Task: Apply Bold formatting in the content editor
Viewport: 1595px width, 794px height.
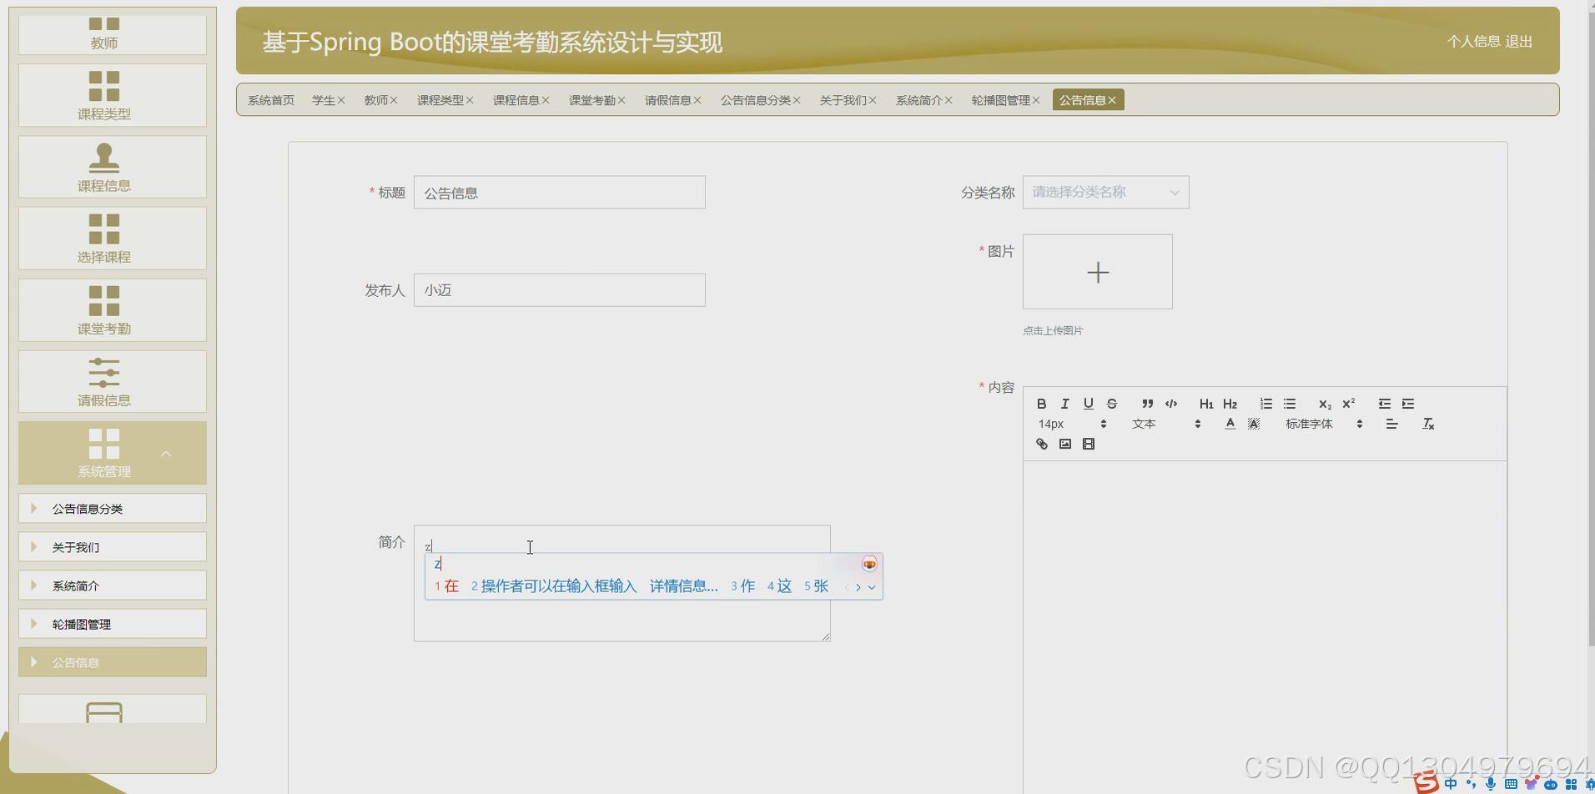Action: (x=1041, y=404)
